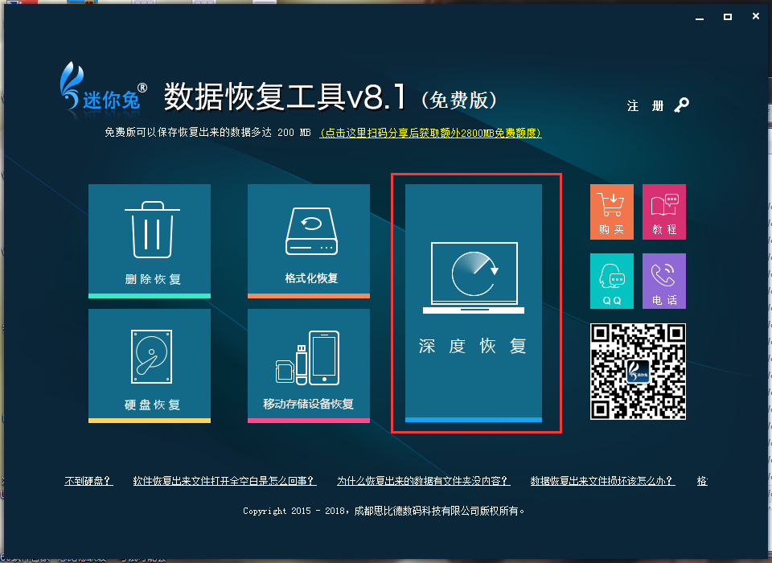This screenshot has height=563, width=772.
Task: Click the Copyright 2015 - 2018 footer text
Action: click(x=384, y=511)
